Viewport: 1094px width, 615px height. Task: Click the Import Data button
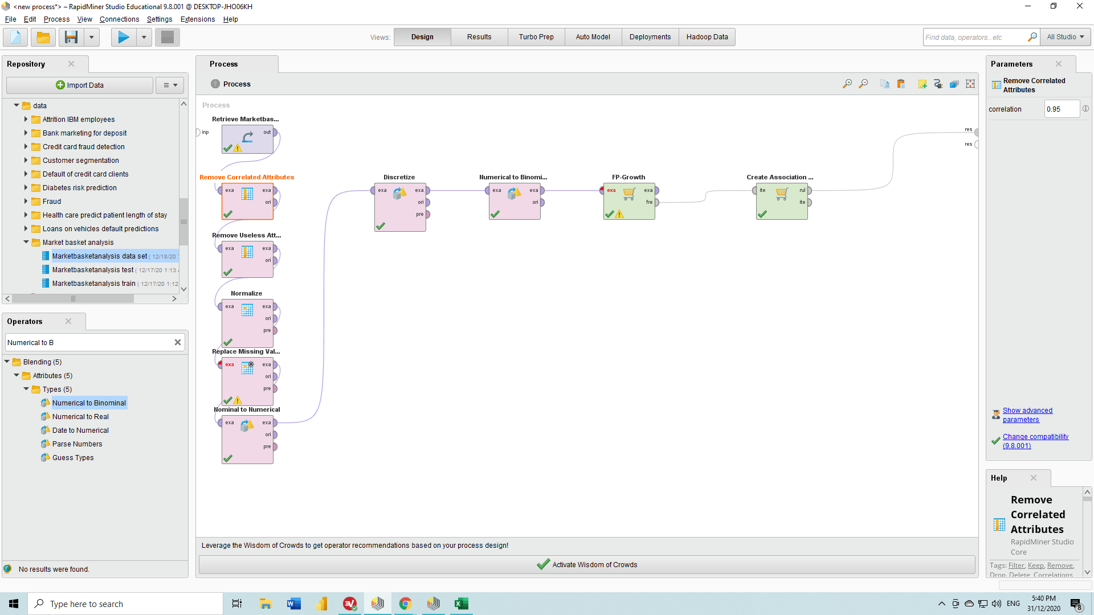point(80,85)
